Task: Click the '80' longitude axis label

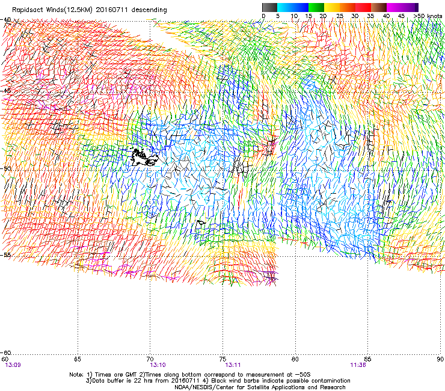Action: pos(295,359)
